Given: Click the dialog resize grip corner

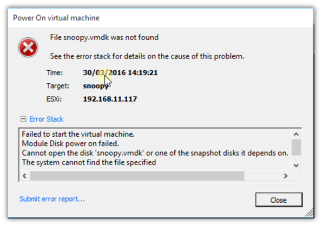Looking at the screenshot, I should (x=309, y=212).
